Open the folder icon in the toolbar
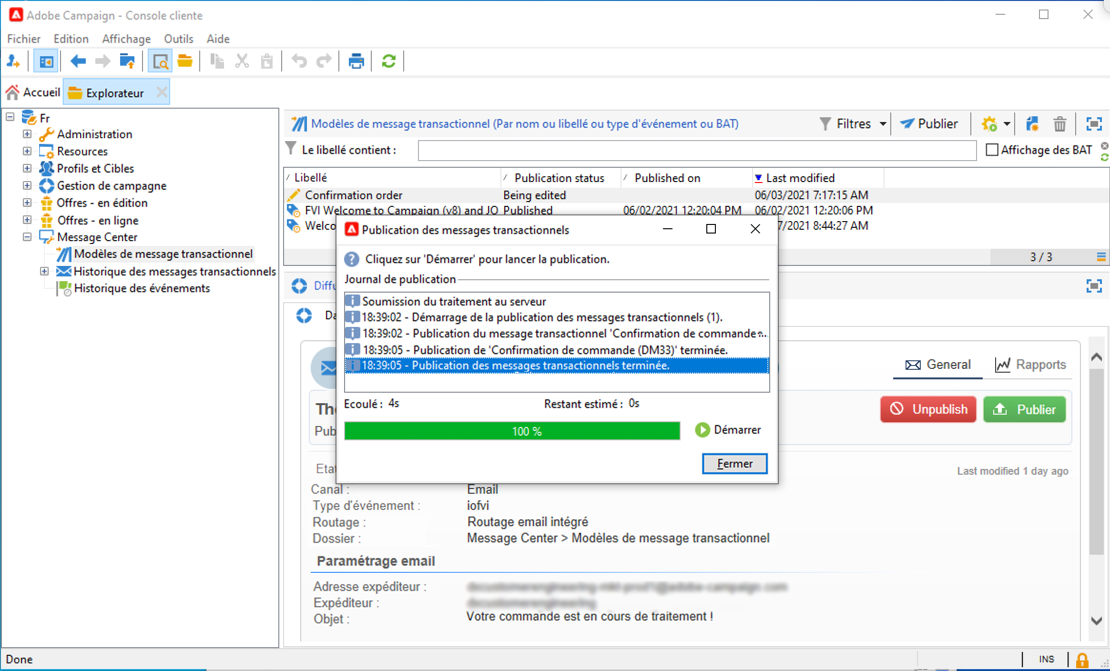This screenshot has width=1110, height=671. coord(185,61)
